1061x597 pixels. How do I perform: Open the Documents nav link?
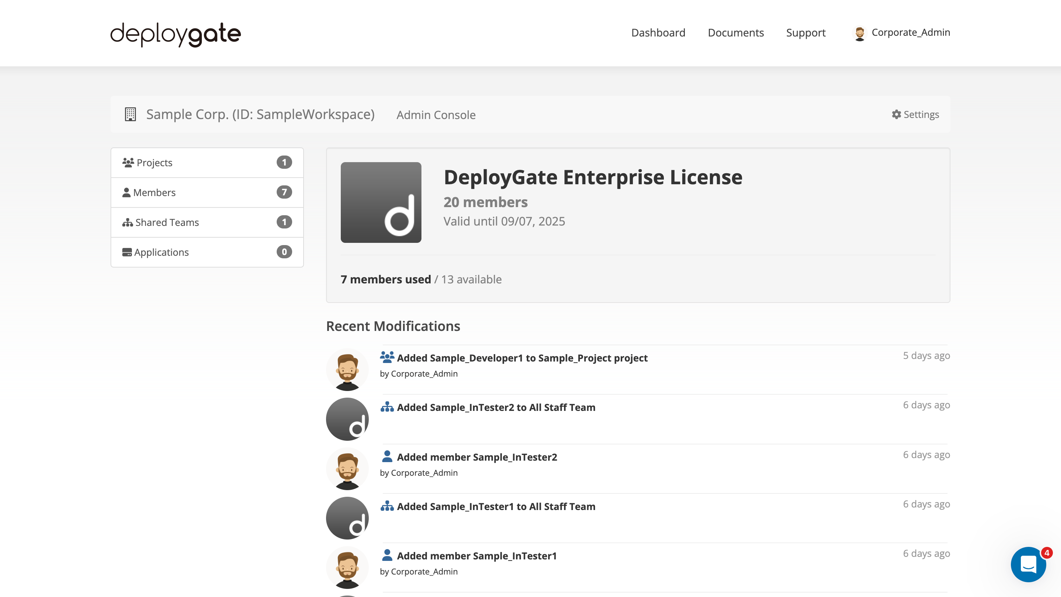pyautogui.click(x=736, y=32)
